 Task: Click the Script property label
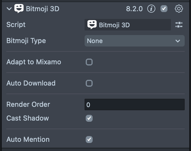point(16,25)
